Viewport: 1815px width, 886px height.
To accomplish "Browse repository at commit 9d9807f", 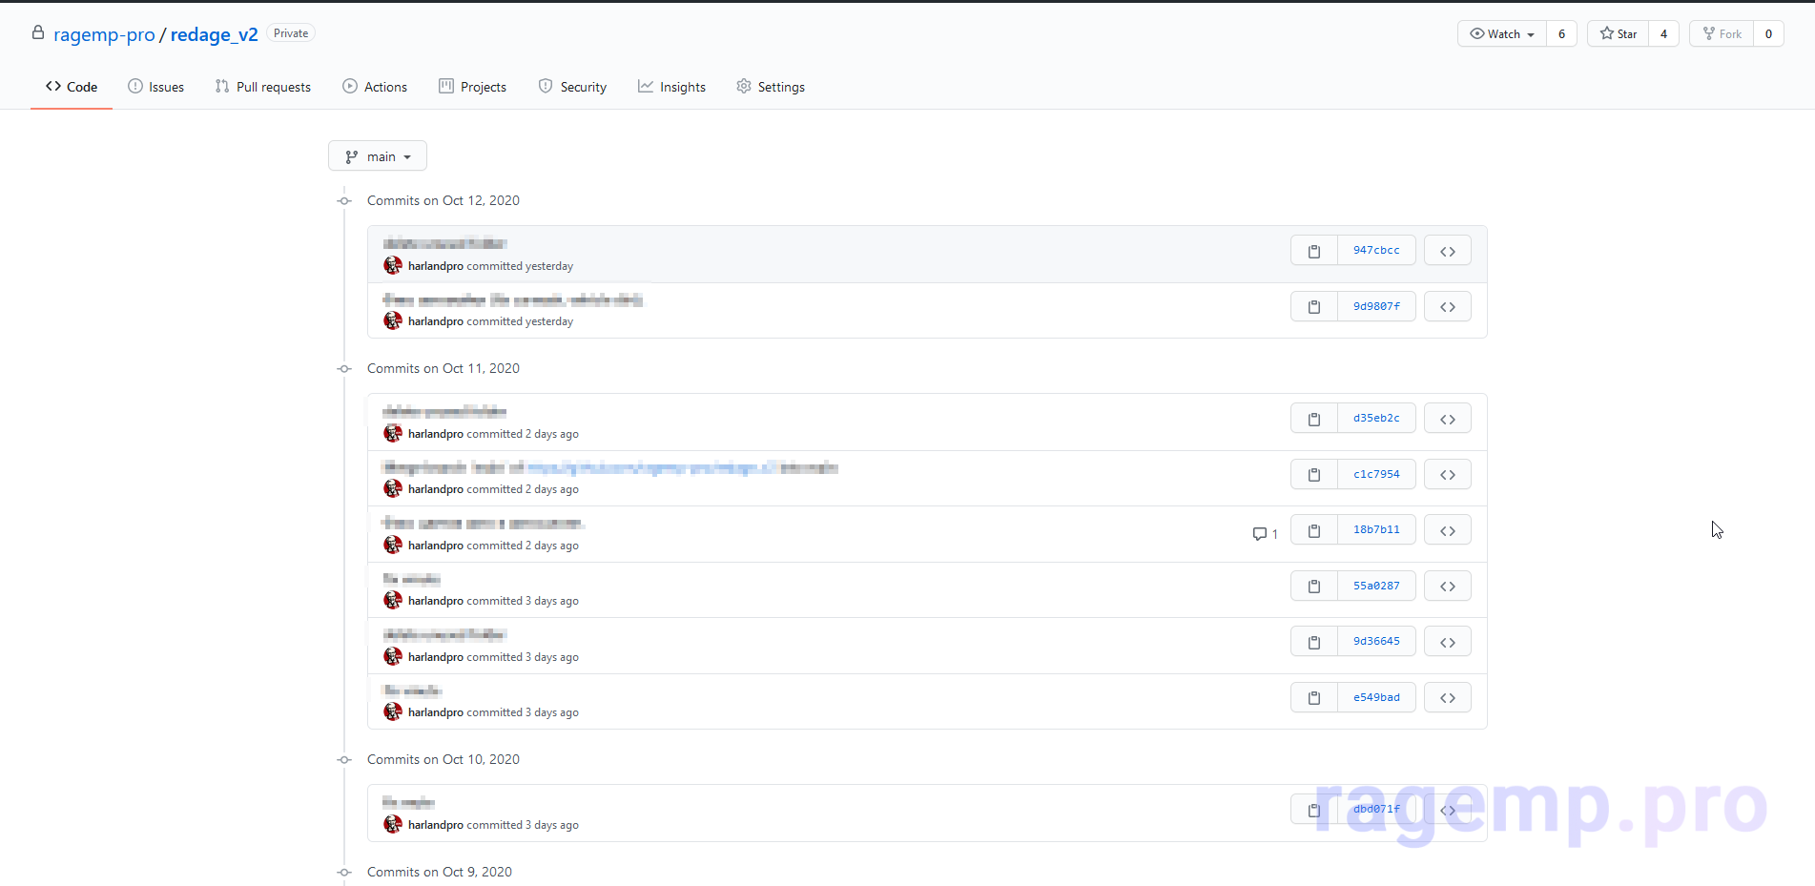I will 1447,307.
